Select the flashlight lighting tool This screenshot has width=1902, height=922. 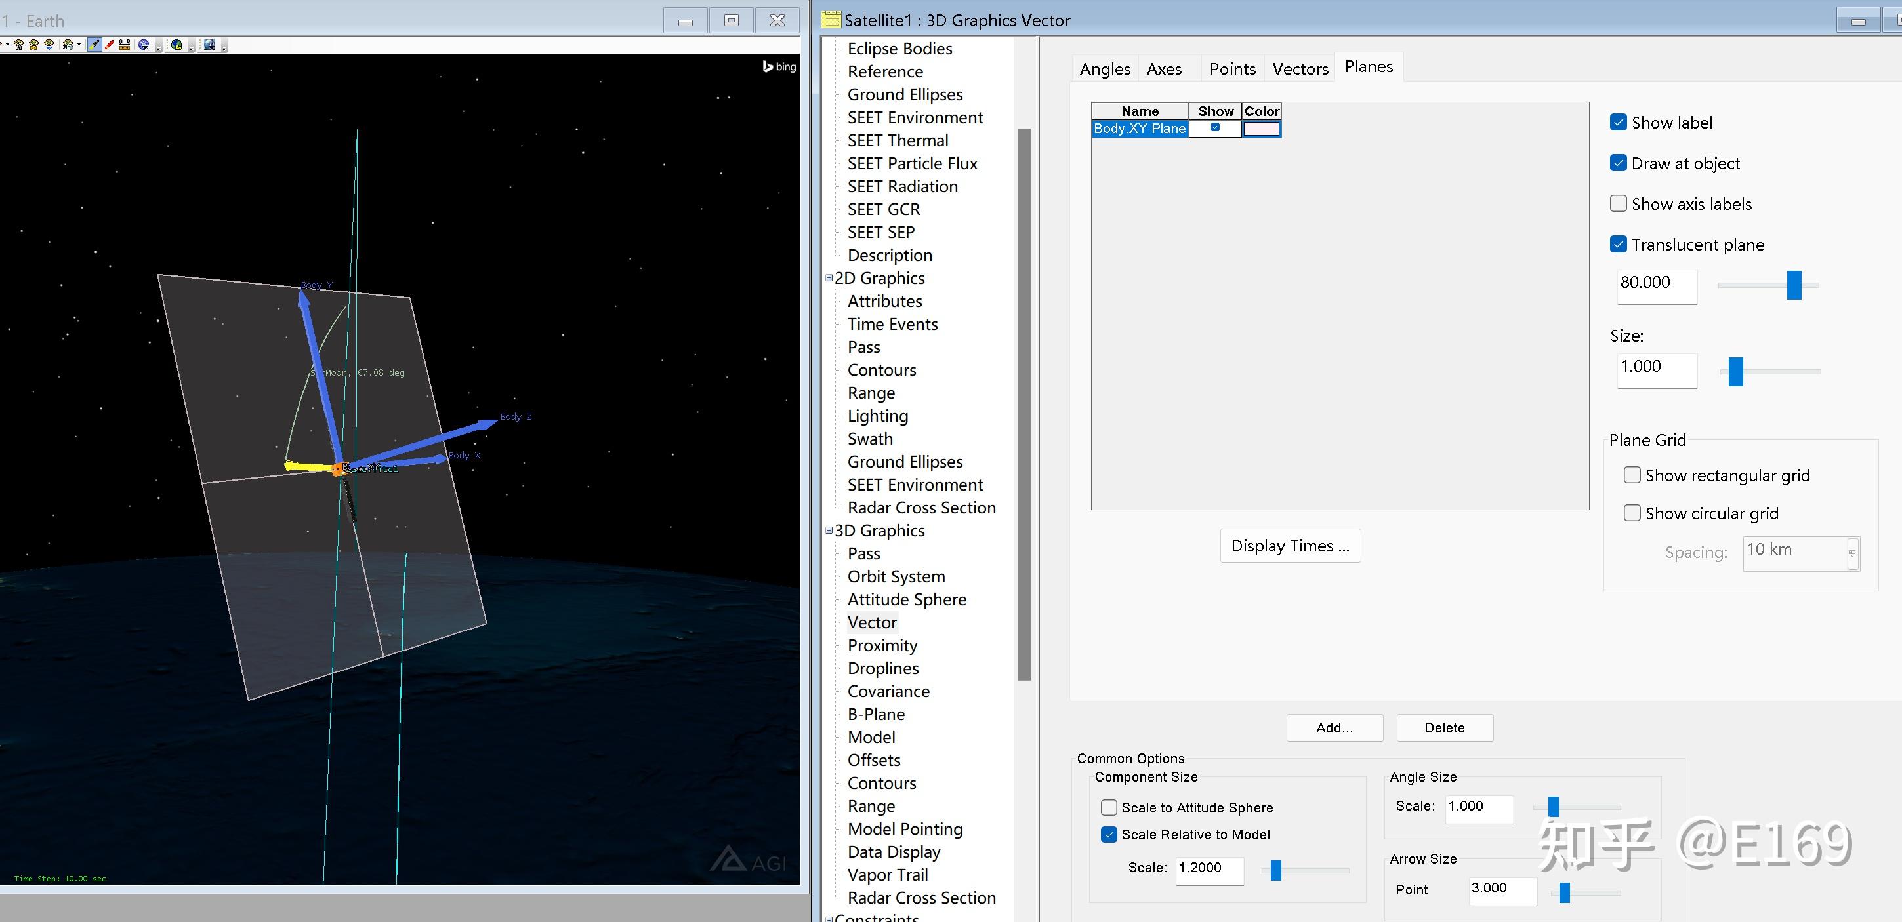click(x=94, y=45)
